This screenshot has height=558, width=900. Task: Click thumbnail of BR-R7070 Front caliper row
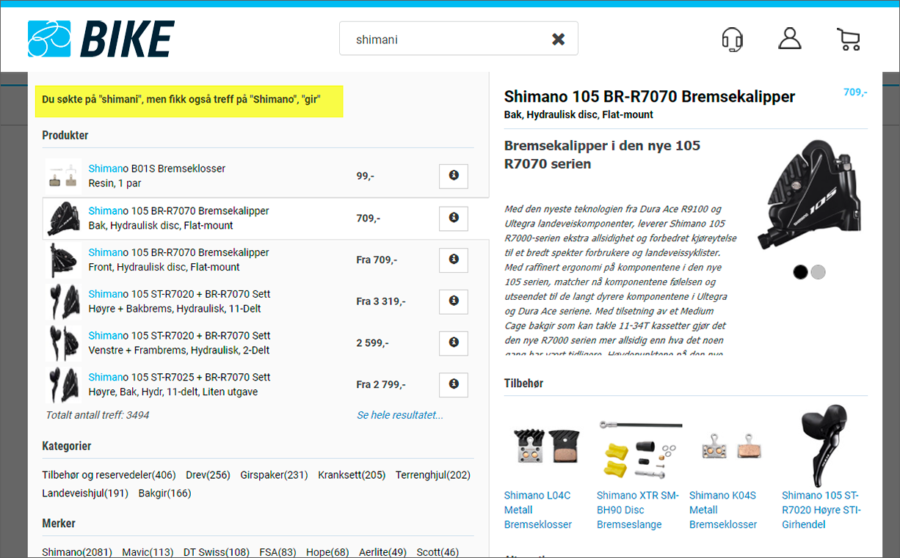click(x=63, y=260)
